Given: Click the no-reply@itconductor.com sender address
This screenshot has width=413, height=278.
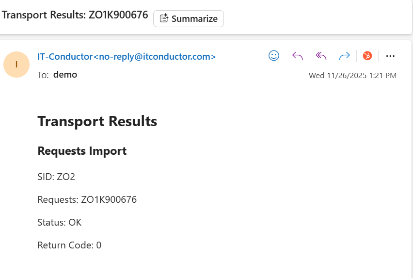Looking at the screenshot, I should point(154,56).
